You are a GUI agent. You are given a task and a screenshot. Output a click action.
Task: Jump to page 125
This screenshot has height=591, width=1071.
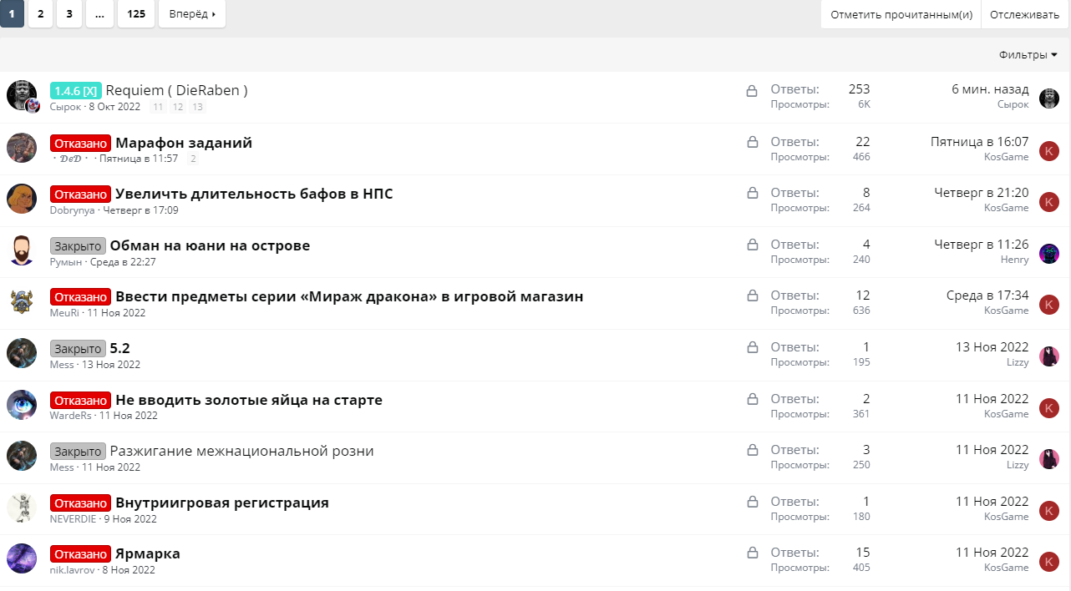point(136,14)
